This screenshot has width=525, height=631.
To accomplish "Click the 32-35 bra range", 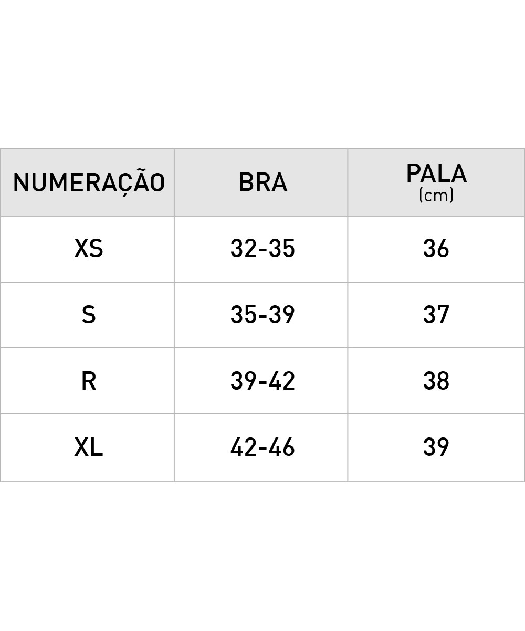I will [x=262, y=249].
